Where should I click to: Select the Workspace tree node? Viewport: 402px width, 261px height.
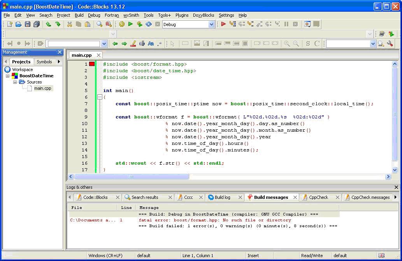pyautogui.click(x=22, y=70)
